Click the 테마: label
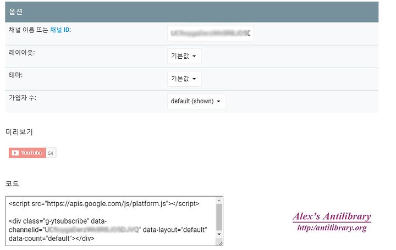Image resolution: width=396 pixels, height=250 pixels. tap(15, 75)
